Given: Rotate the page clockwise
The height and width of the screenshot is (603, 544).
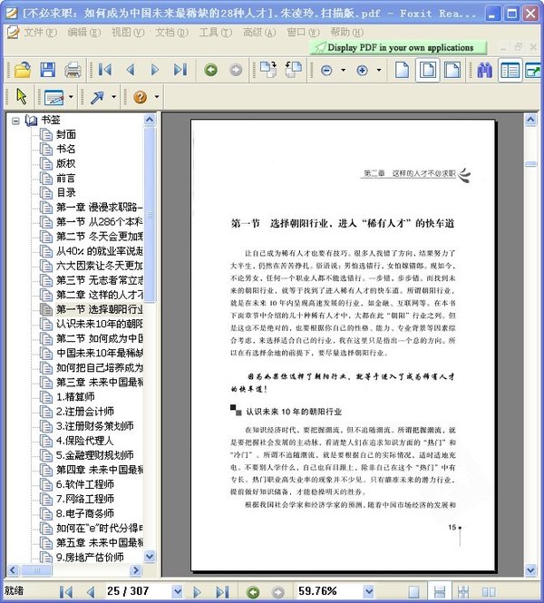Looking at the screenshot, I should click(268, 70).
